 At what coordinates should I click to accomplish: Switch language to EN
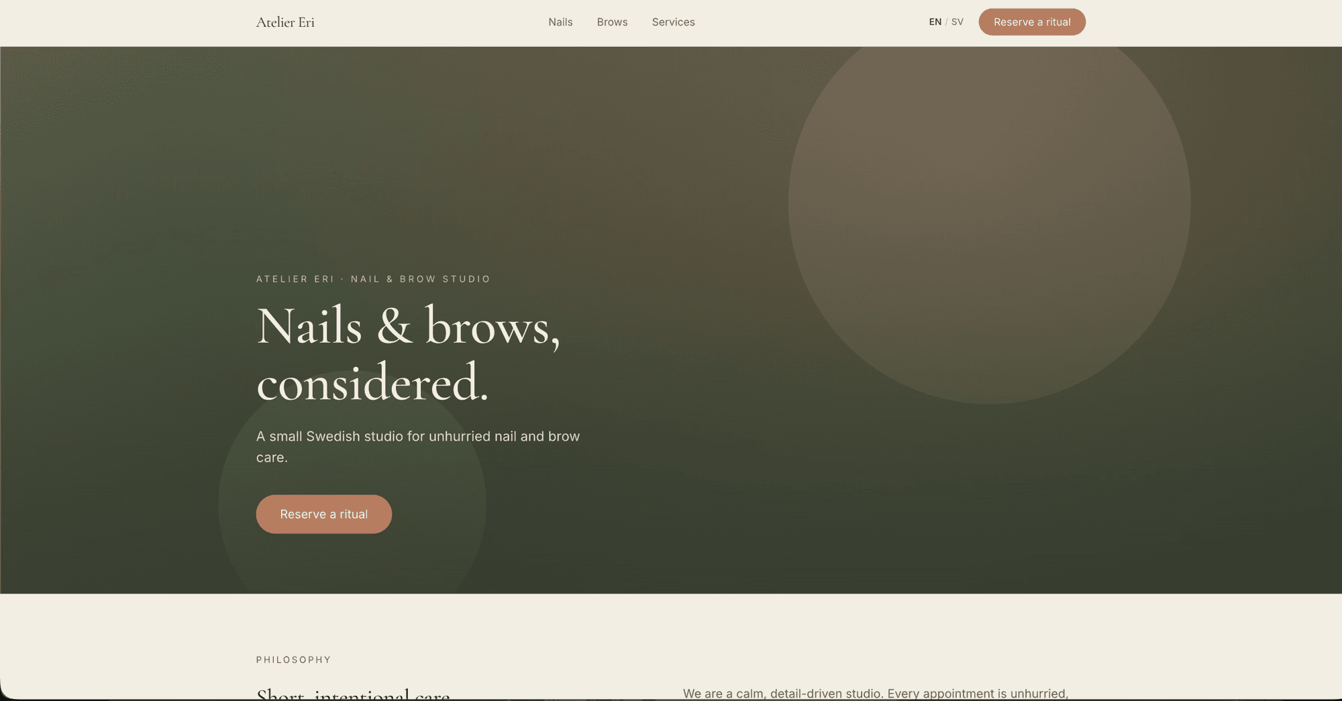(935, 22)
